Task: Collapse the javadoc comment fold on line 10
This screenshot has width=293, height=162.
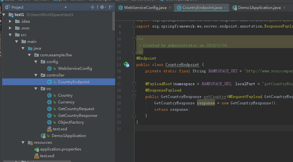Action: 134,39
